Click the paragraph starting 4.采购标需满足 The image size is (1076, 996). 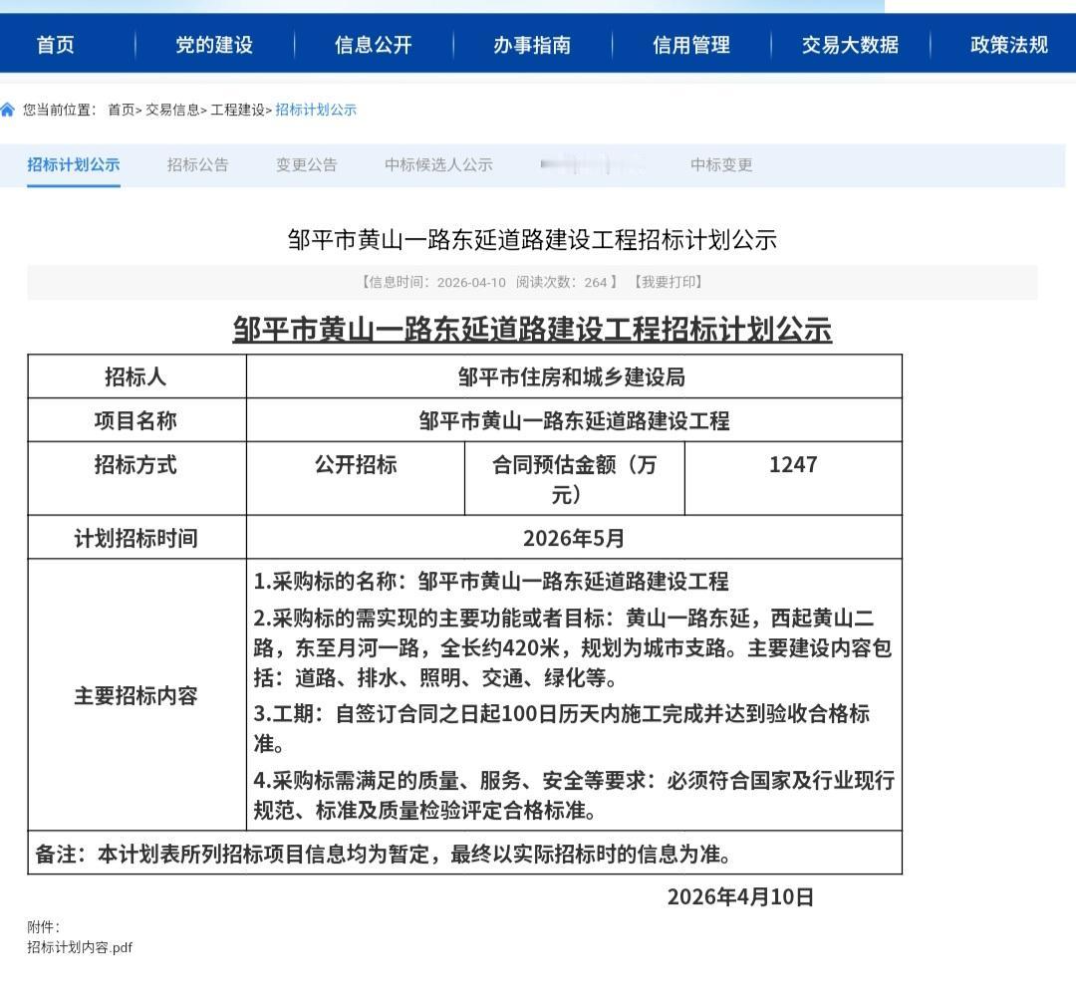[x=574, y=795]
